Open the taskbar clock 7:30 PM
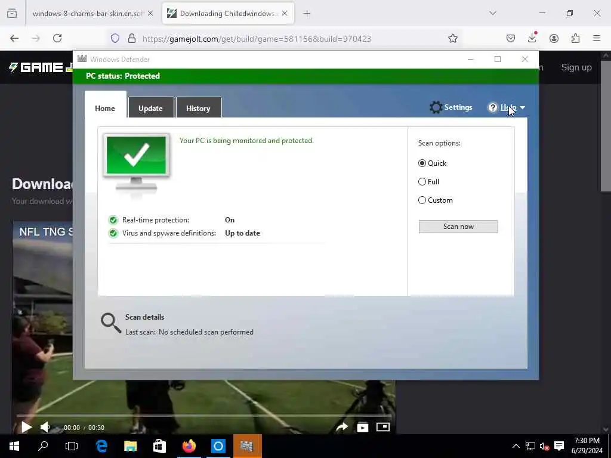Viewport: 611px width, 458px height. tap(587, 445)
